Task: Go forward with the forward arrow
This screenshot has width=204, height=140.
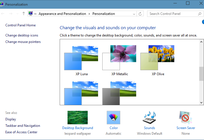Action: tap(11, 14)
